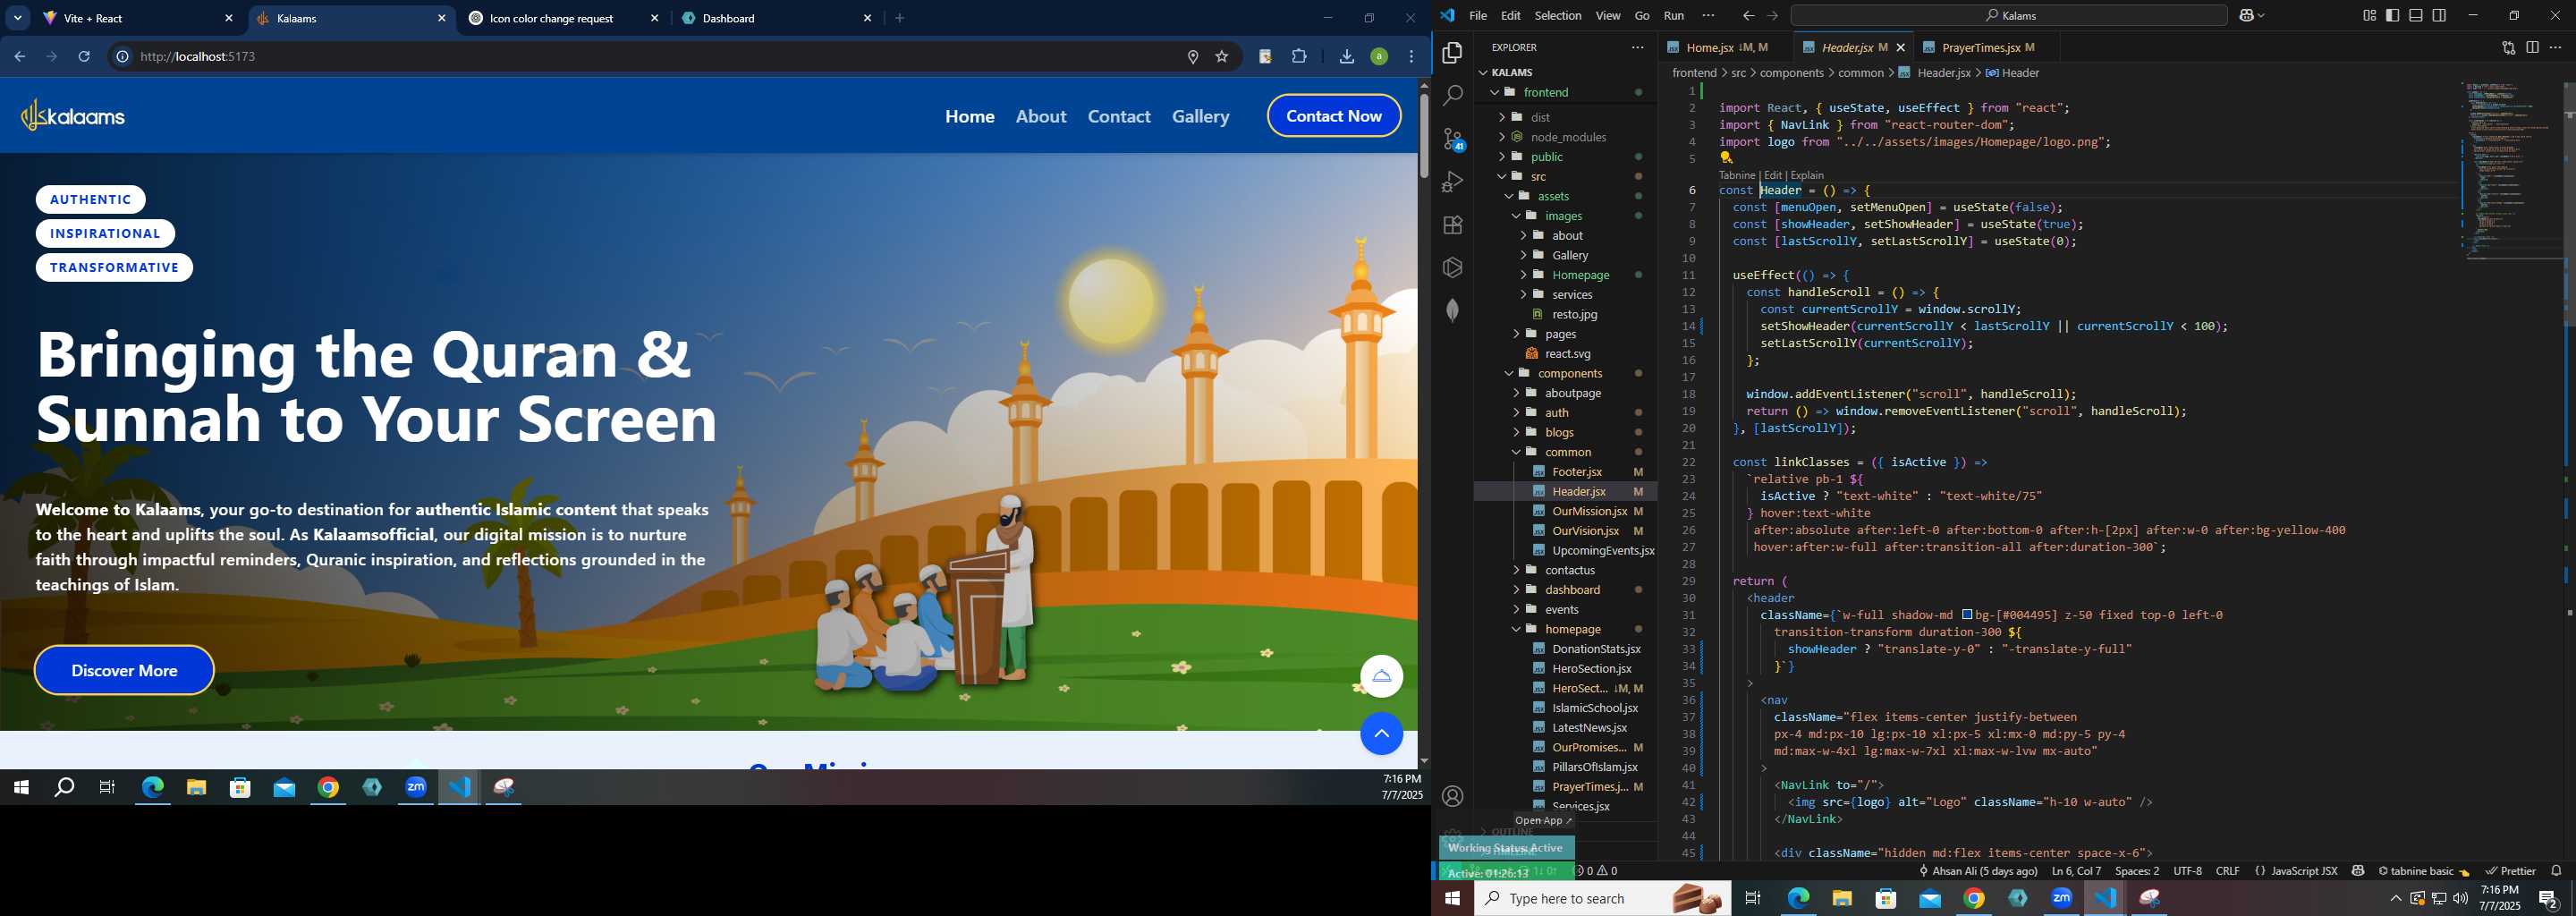Collapse the KALAMS root folder
Viewport: 2576px width, 916px height.
pos(1566,72)
